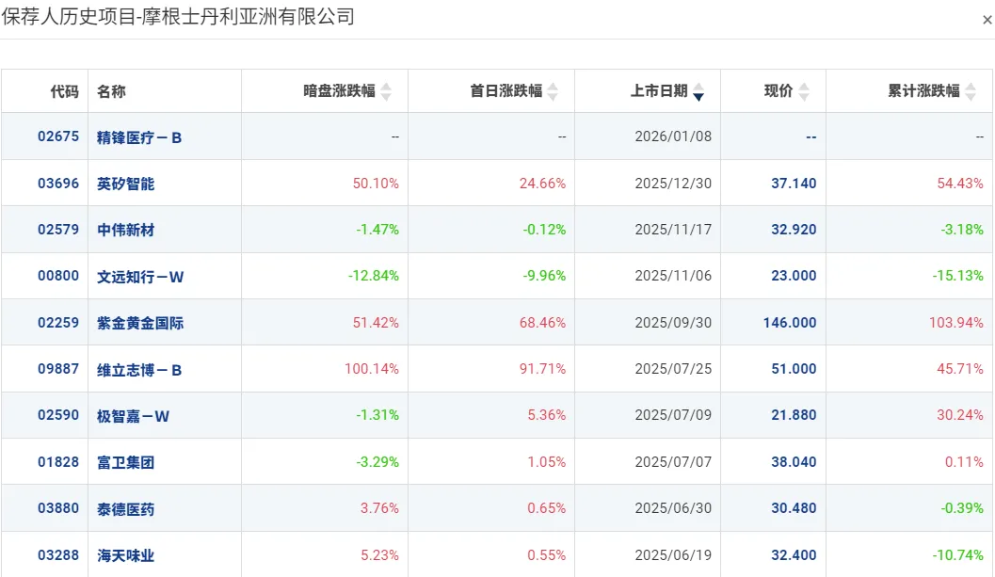This screenshot has width=995, height=577.
Task: Select the -3.18% cumulative change
Action: pyautogui.click(x=962, y=229)
